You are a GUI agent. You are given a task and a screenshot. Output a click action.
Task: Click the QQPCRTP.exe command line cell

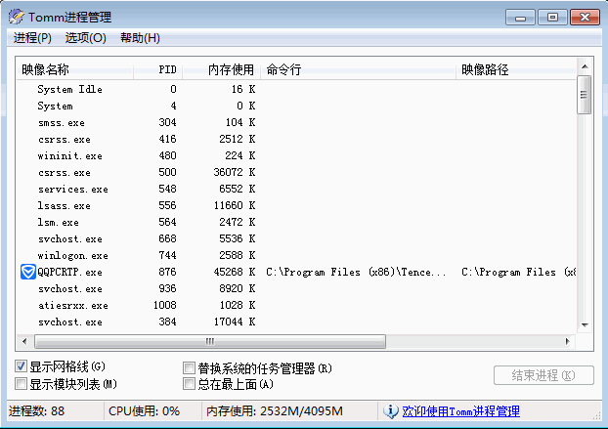coord(356,272)
